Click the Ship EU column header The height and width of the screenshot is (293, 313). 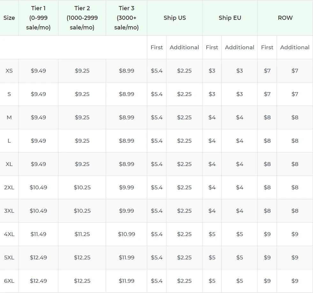[x=230, y=18]
